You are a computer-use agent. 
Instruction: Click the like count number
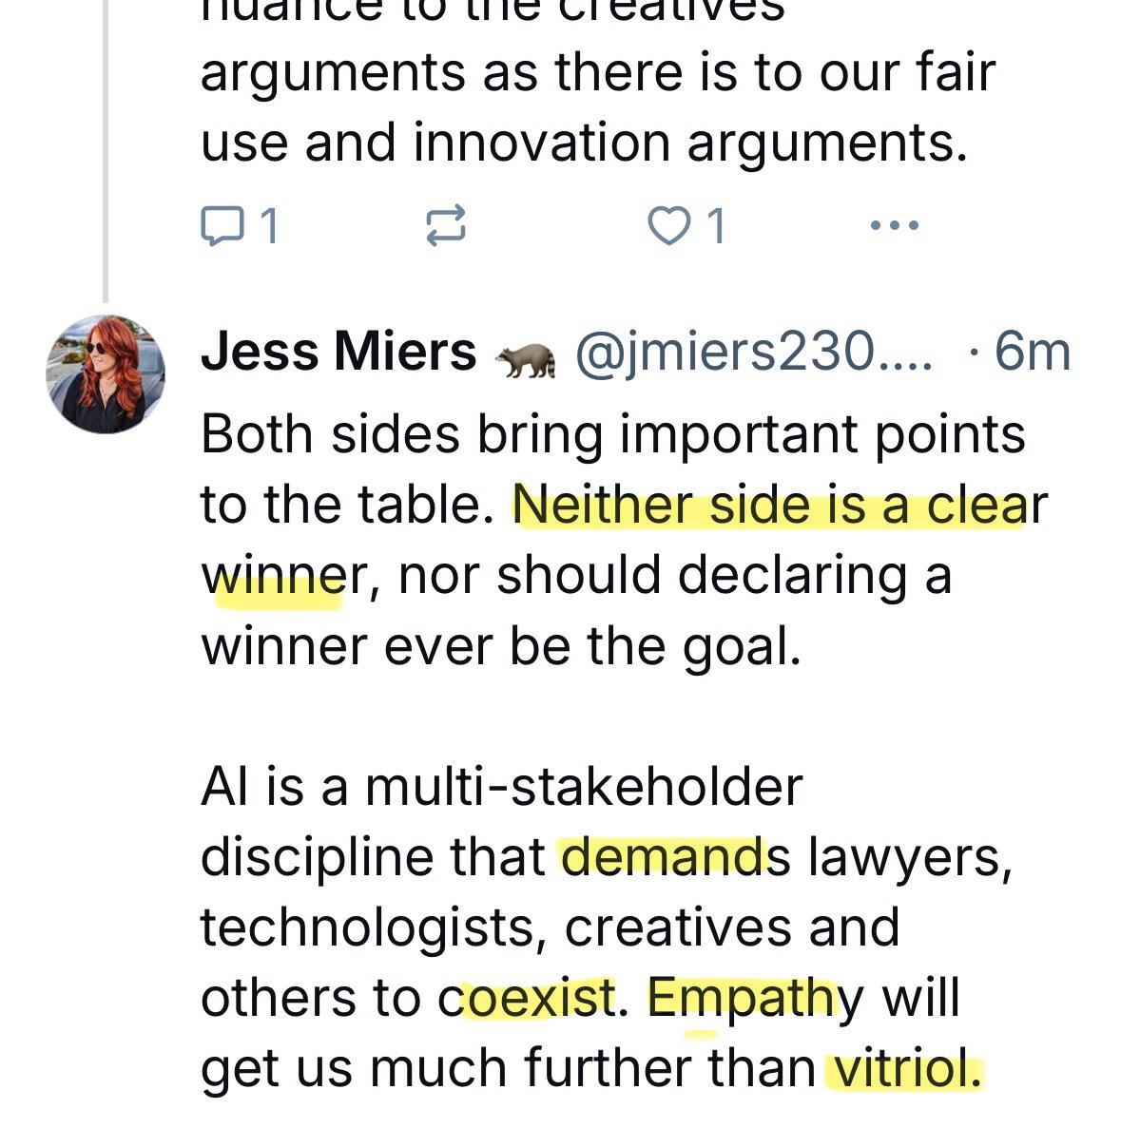click(716, 226)
